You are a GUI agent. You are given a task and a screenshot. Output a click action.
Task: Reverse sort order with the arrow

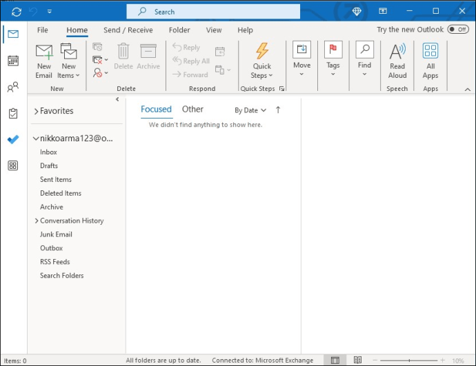[x=278, y=110]
